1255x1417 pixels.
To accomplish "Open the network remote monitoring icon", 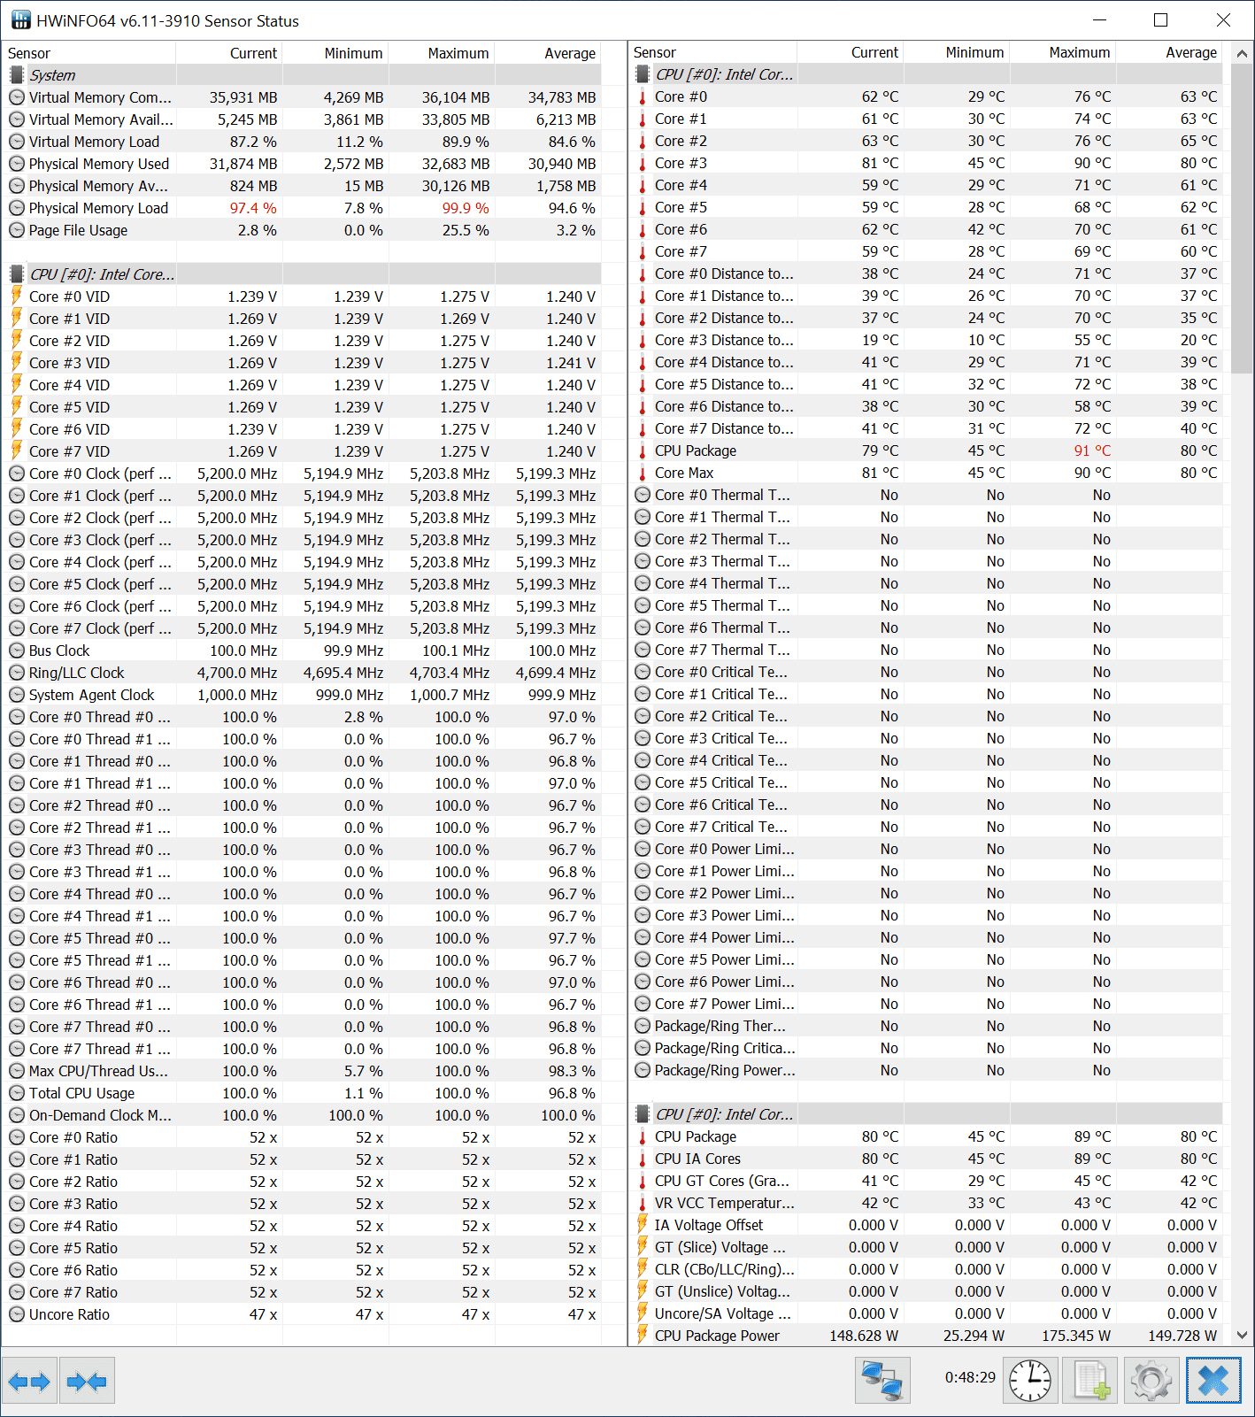I will coord(882,1381).
